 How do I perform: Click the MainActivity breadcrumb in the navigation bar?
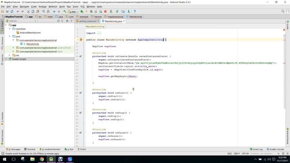134,17
